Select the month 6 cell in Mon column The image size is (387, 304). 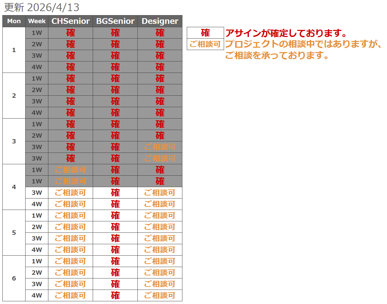click(14, 278)
